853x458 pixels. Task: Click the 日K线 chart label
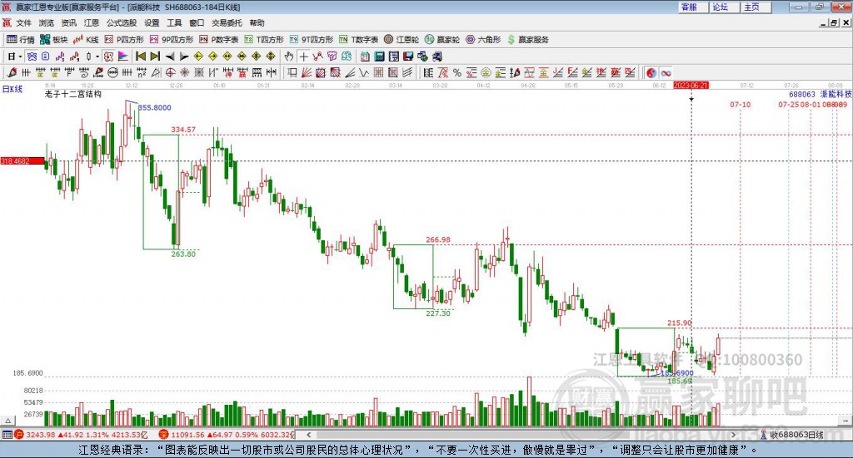(x=12, y=89)
